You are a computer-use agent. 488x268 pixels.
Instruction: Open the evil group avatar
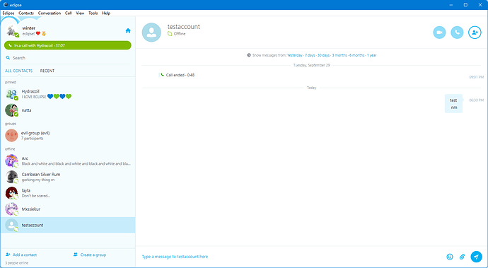pos(11,135)
